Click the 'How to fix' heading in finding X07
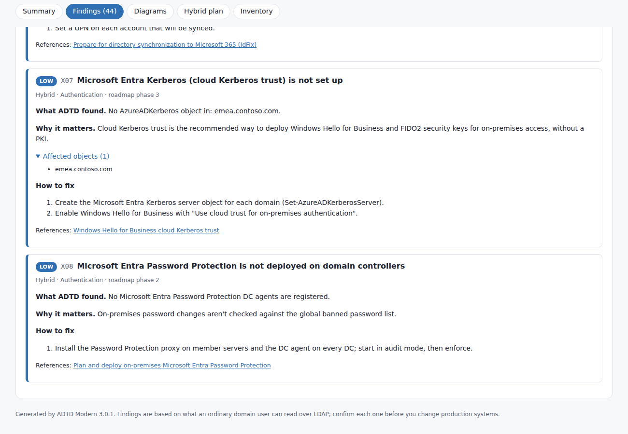This screenshot has height=434, width=628. tap(55, 186)
